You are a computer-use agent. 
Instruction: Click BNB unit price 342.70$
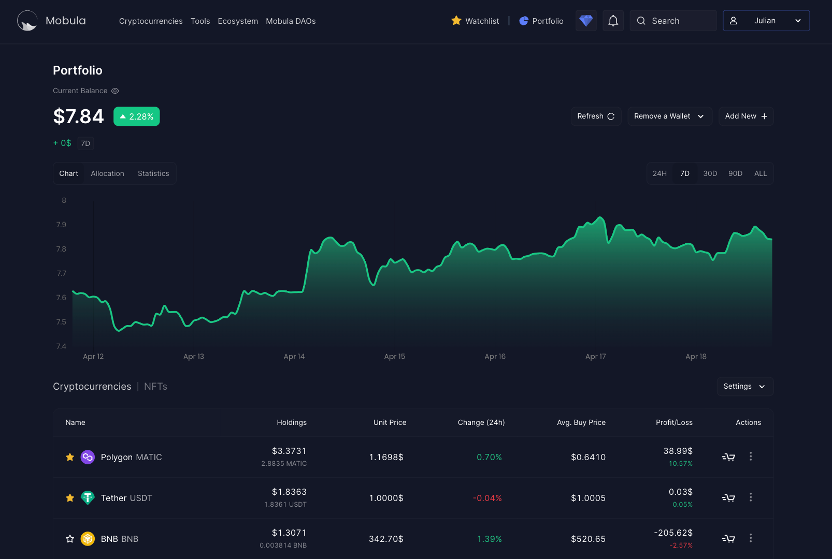386,539
